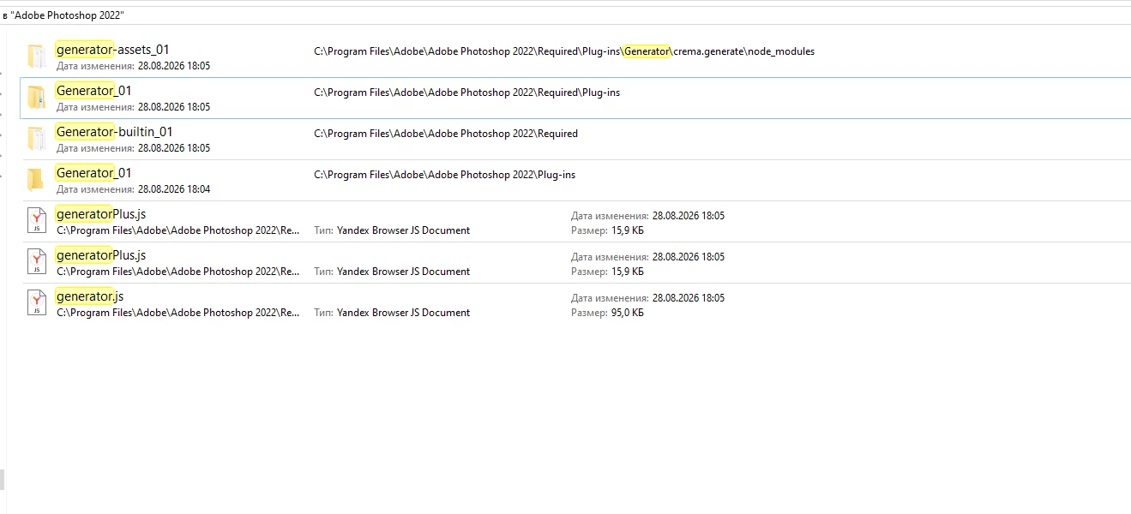Viewport: 1131px width, 514px height.
Task: Click the path ending in crema.generate\node_modules
Action: point(564,51)
